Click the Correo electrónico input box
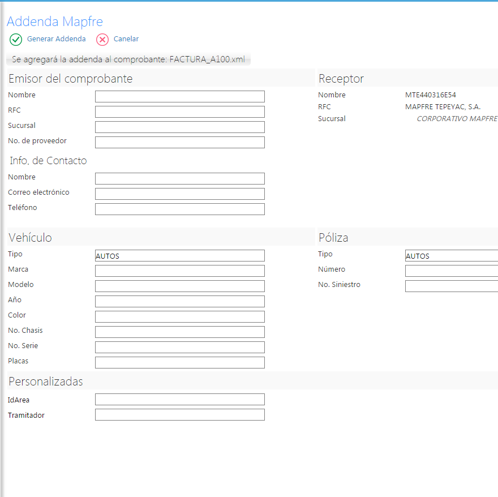Screen dimensions: 498x497 coord(179,194)
